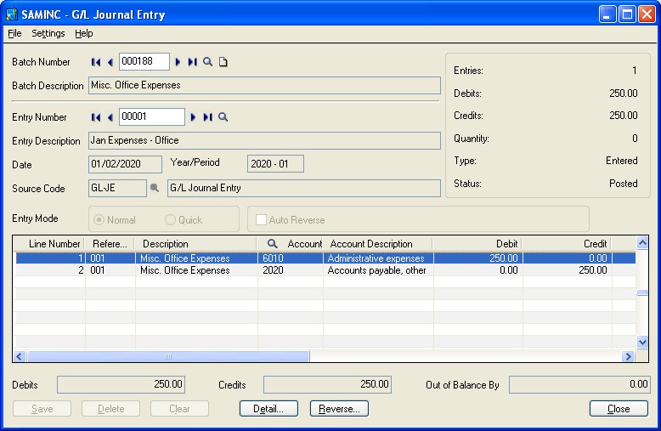Open the File menu
Image resolution: width=661 pixels, height=431 pixels.
click(14, 33)
